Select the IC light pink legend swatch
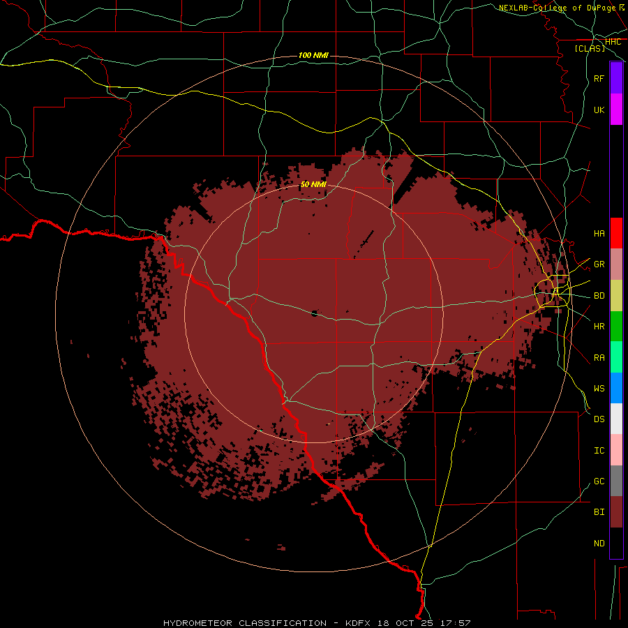 pyautogui.click(x=616, y=450)
